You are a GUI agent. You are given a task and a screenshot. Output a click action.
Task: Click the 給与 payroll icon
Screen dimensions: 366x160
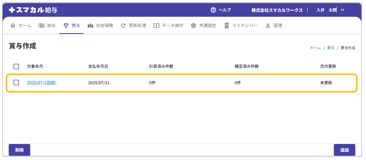[x=41, y=26]
